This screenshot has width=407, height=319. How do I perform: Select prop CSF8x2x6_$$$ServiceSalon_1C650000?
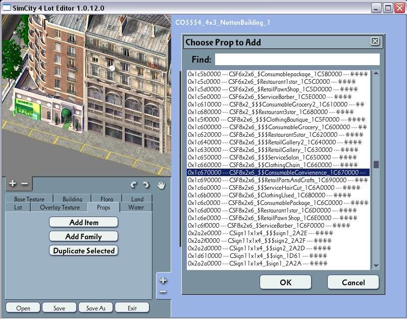(x=278, y=157)
